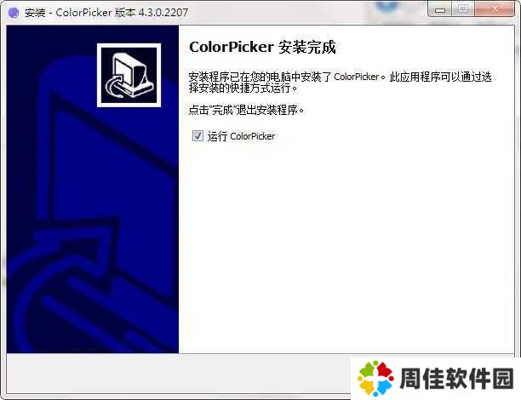Click the paragraph beginning 安装程序已在您的电脑中安装了
This screenshot has width=521, height=400.
coord(340,82)
